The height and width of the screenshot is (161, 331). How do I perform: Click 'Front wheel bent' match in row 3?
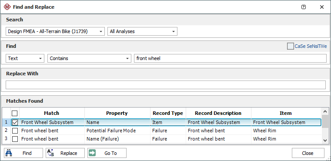[x=52, y=139]
